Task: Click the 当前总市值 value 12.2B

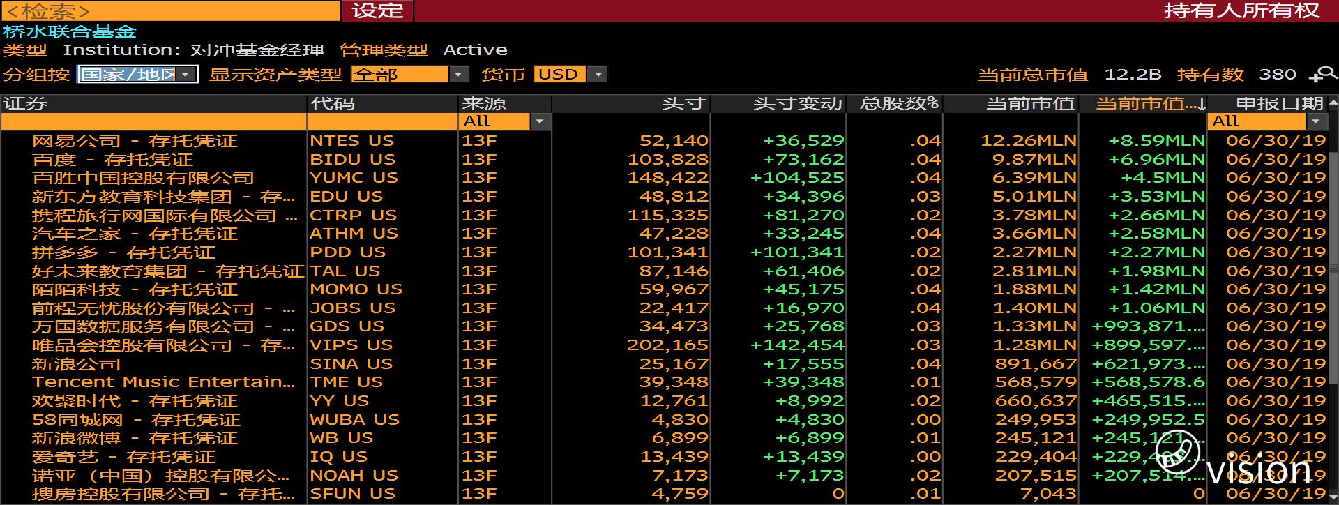Action: 1133,75
